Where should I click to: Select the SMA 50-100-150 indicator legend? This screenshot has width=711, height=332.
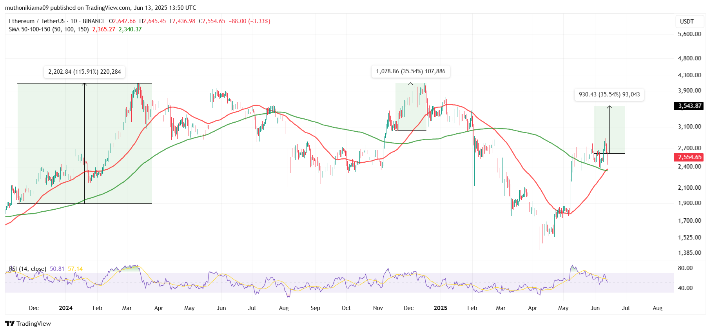pos(49,29)
